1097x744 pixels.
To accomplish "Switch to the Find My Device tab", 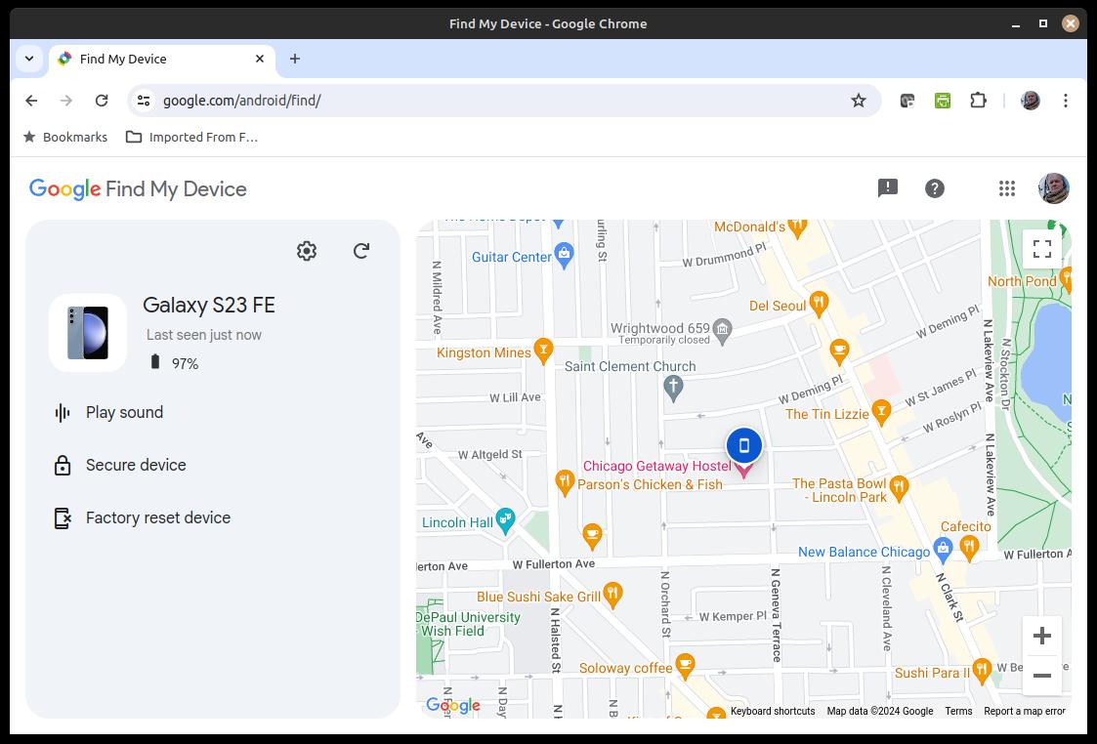I will coord(162,60).
